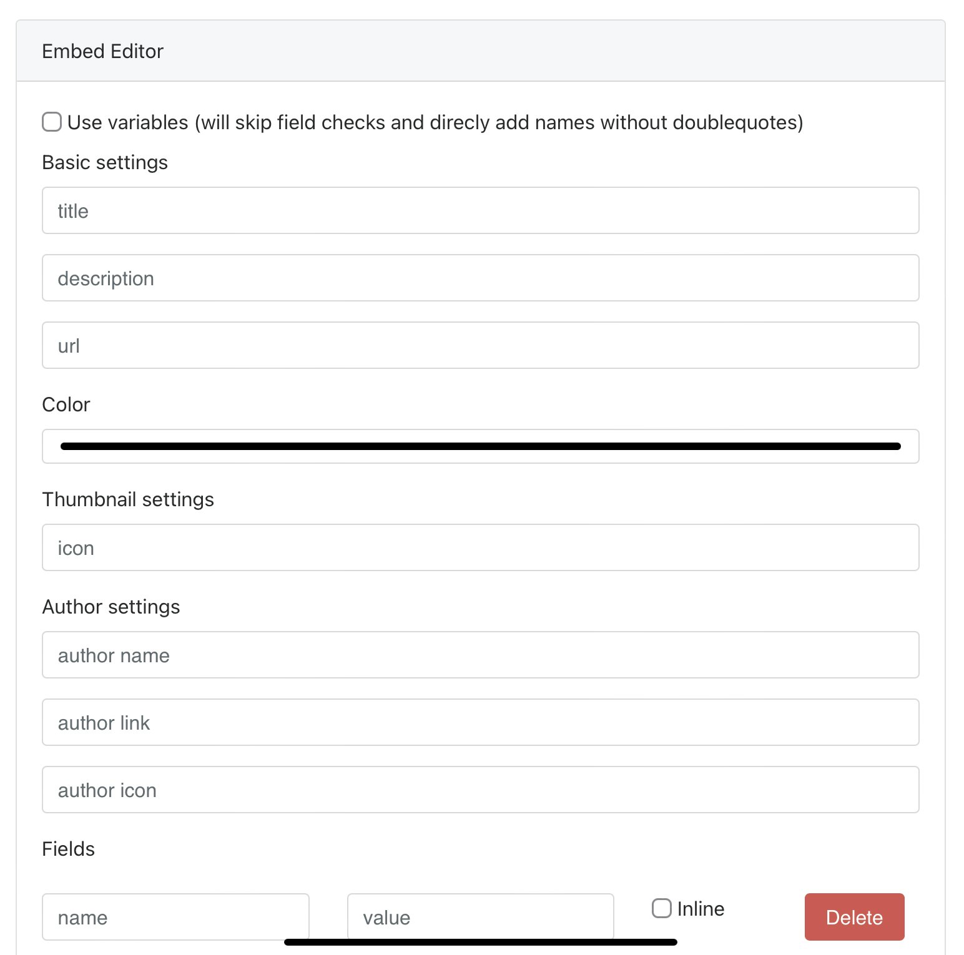Click the Basic settings heading
The width and height of the screenshot is (964, 955).
(105, 162)
